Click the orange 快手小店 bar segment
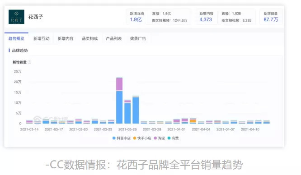The image size is (301, 175). point(193,121)
